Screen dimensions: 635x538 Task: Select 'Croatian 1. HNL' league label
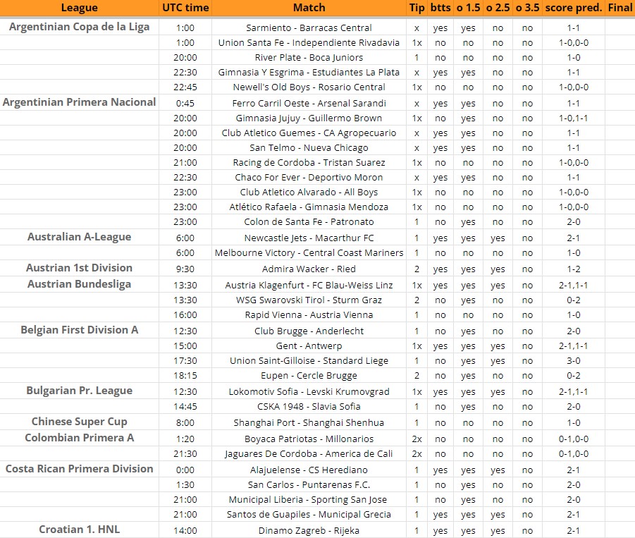[80, 530]
